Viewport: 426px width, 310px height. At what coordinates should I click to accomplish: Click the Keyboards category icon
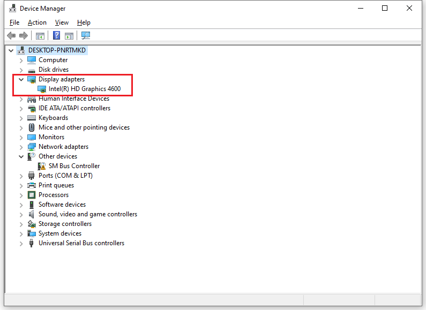click(32, 118)
